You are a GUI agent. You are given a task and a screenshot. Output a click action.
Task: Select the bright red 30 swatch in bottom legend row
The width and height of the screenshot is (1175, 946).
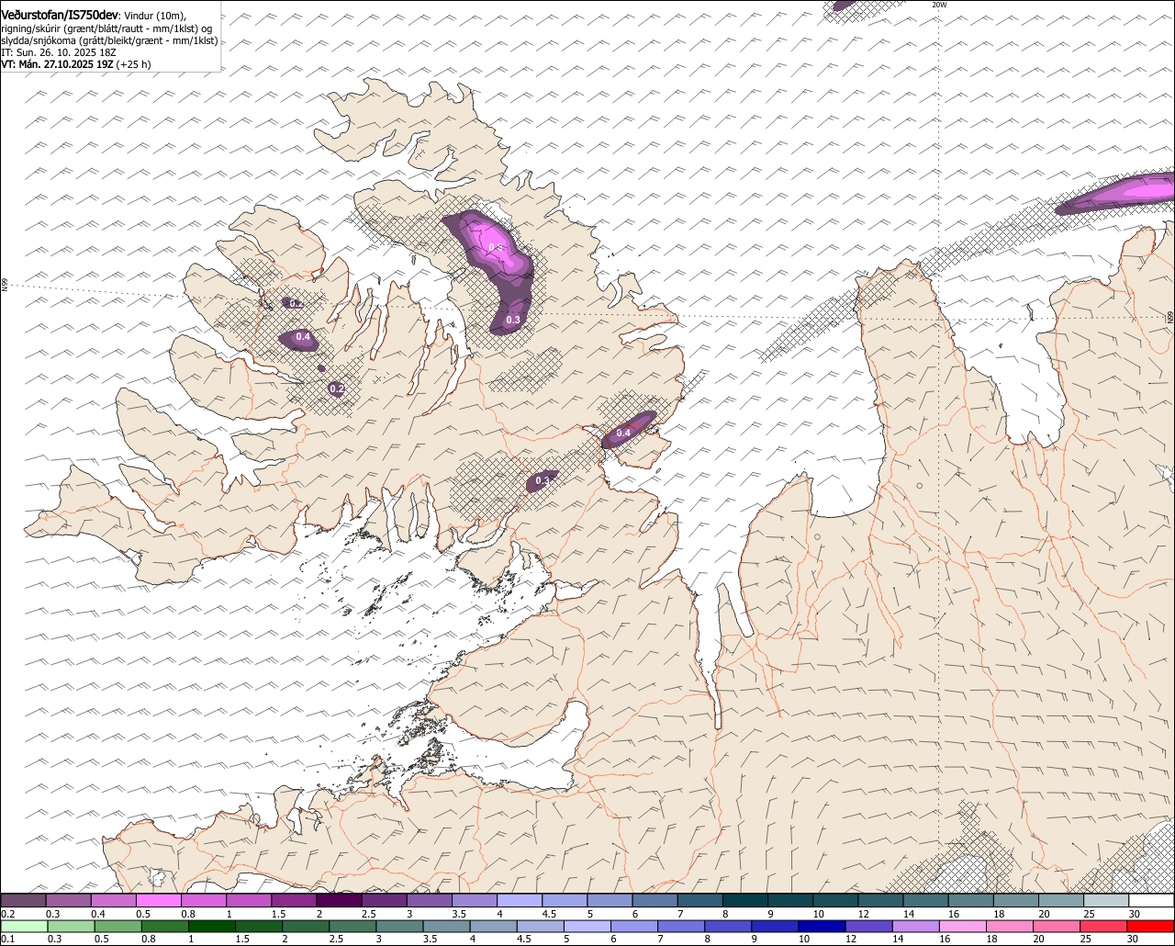tap(1151, 926)
